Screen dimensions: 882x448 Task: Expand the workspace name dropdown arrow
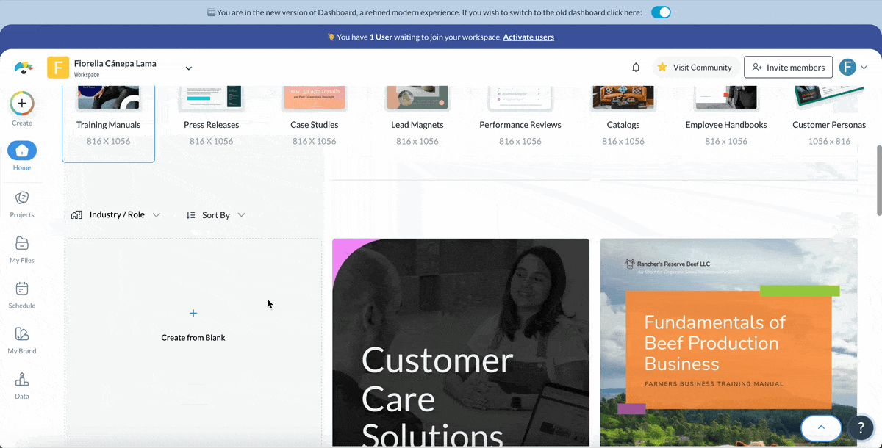pos(188,68)
